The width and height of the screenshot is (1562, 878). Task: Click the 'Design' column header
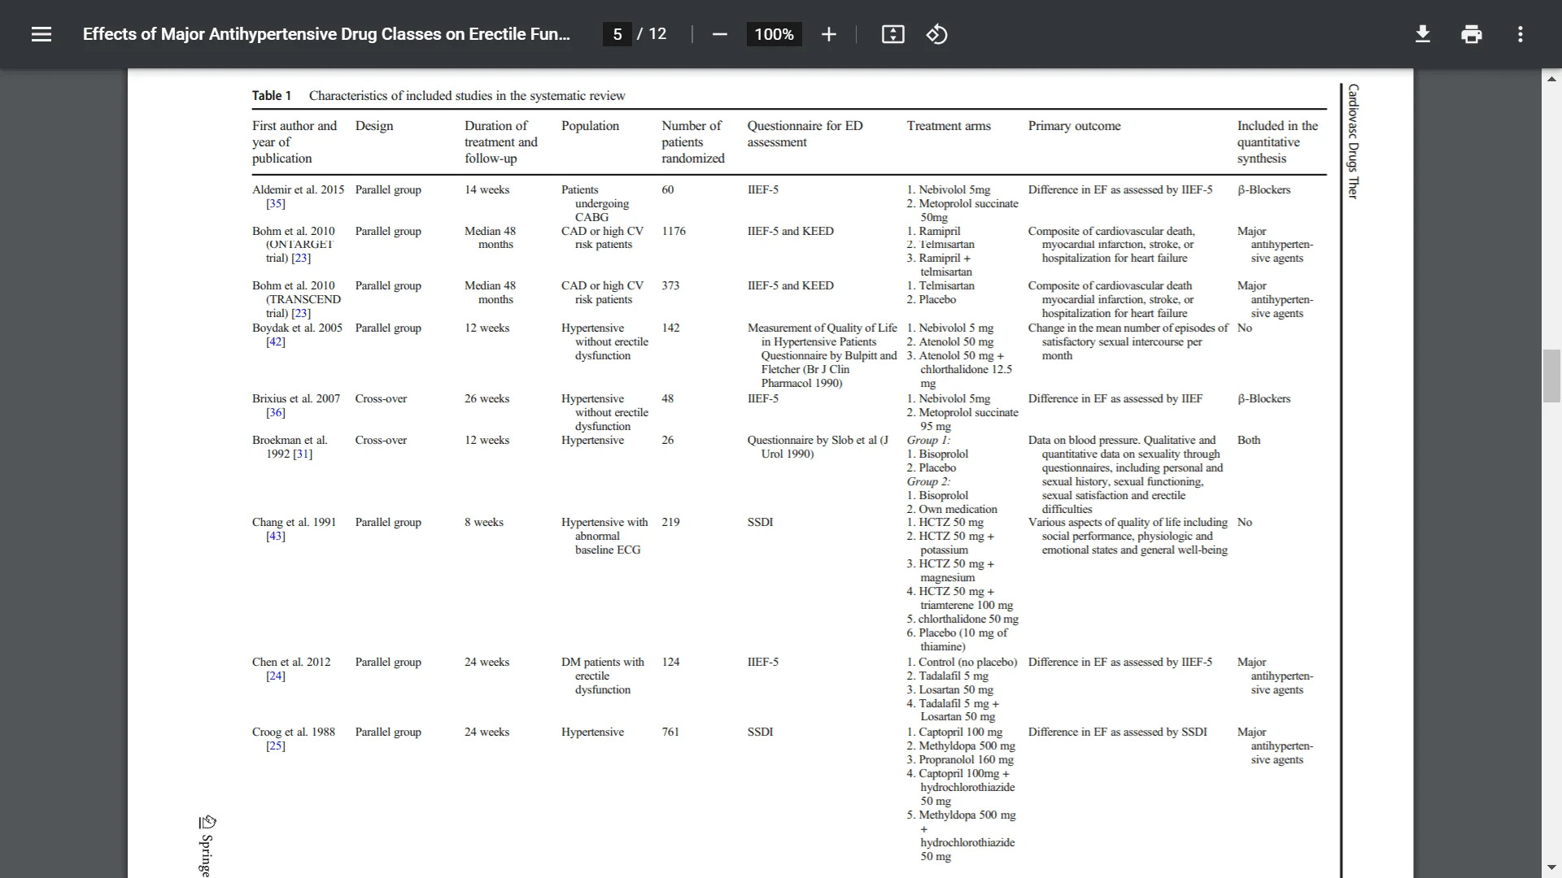click(x=373, y=126)
